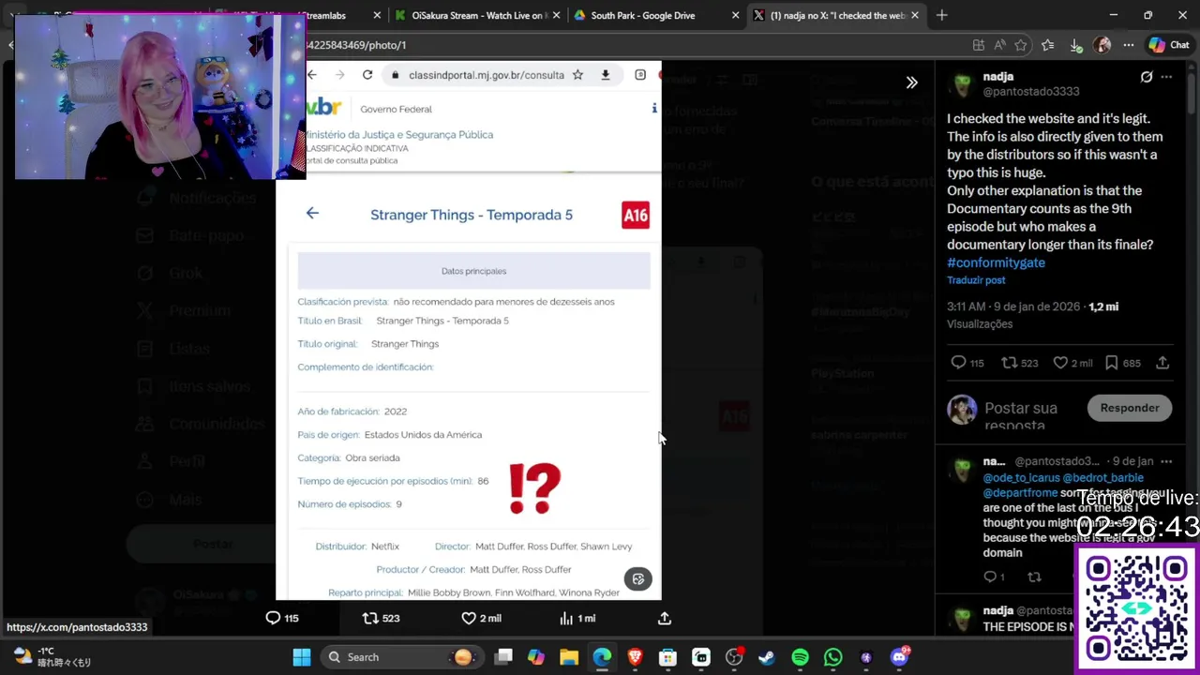The image size is (1200, 675).
Task: Click the A16 age rating badge
Action: [636, 215]
